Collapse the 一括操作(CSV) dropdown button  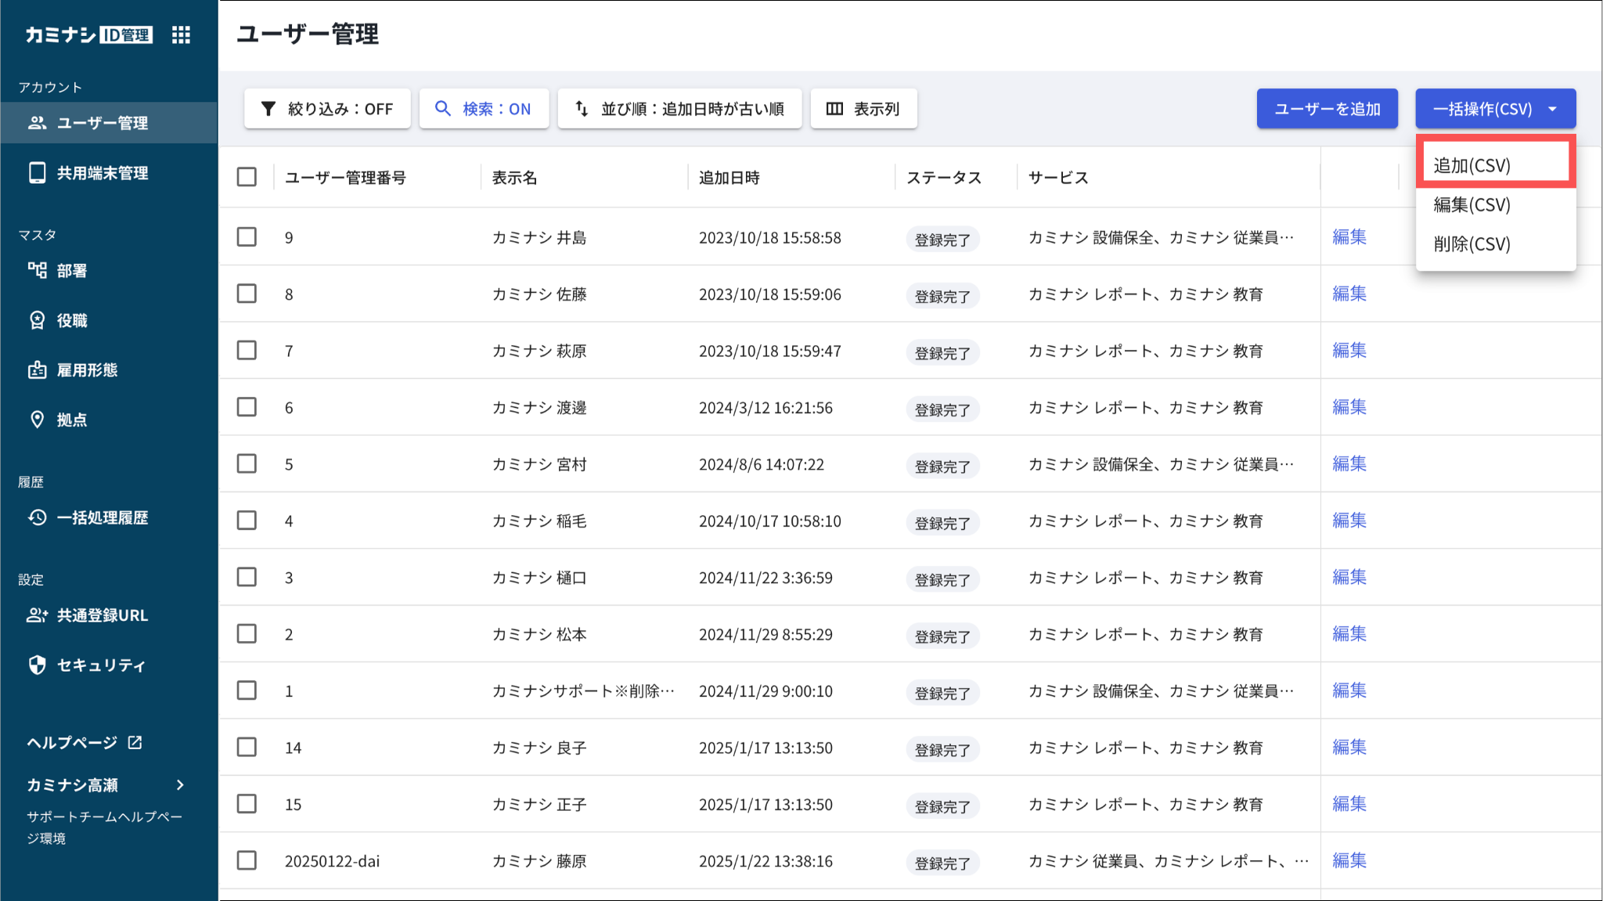coord(1495,109)
